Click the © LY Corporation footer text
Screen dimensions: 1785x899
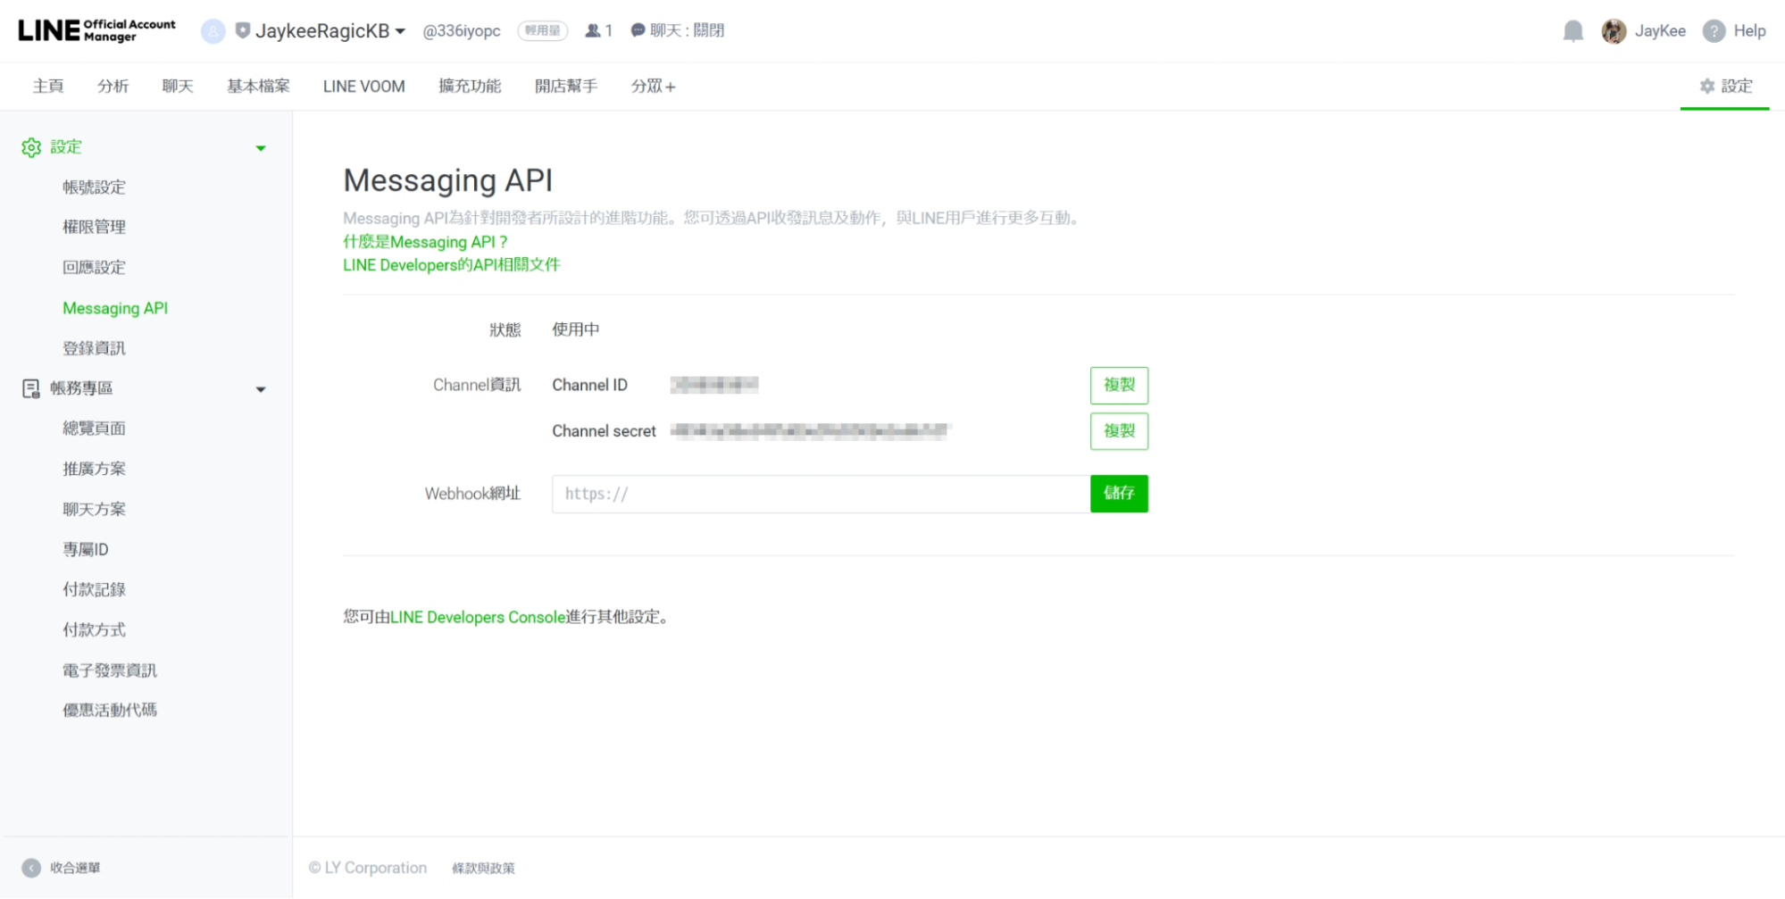(x=368, y=868)
